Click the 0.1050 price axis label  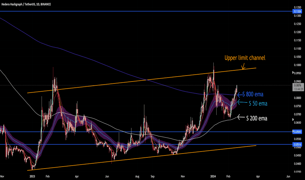point(297,57)
